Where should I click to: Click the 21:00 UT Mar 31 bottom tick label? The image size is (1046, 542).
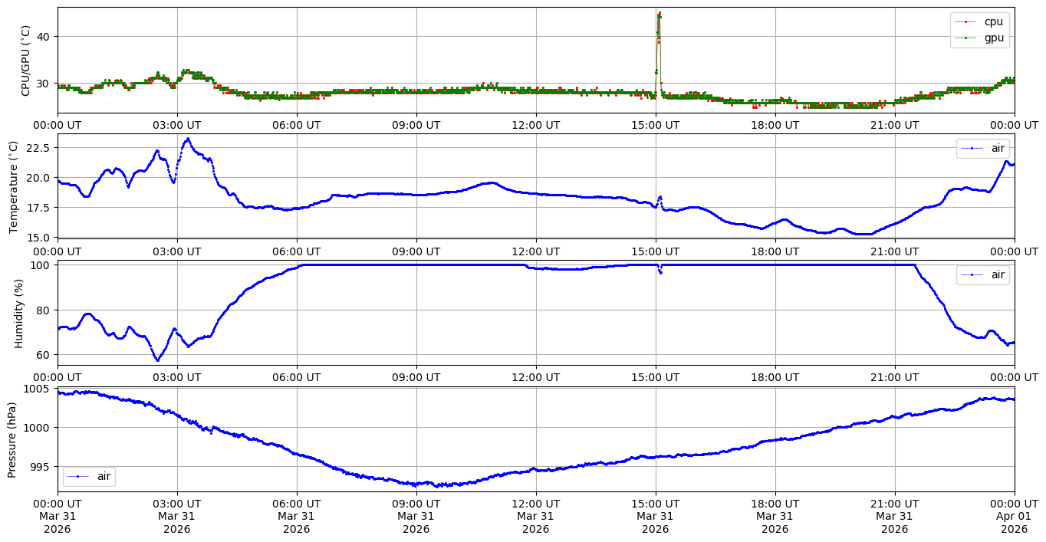[x=894, y=516]
